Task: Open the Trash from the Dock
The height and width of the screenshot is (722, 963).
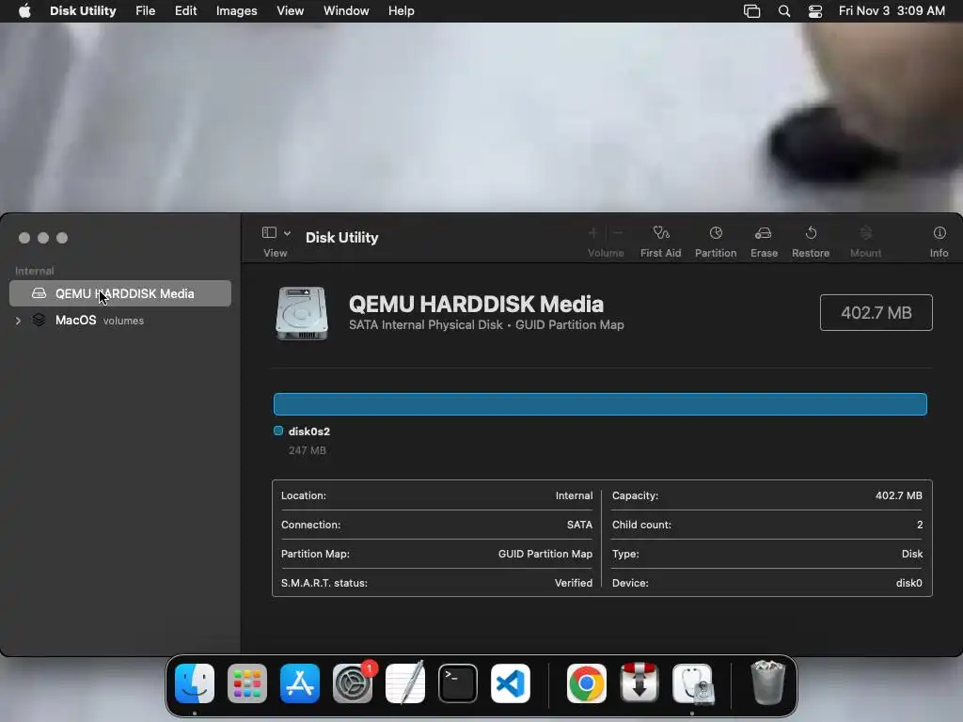Action: click(x=767, y=683)
